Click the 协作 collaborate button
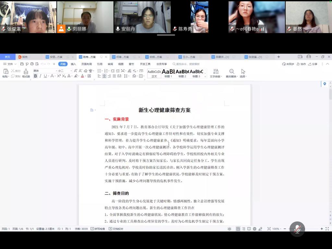Image resolution: width=332 pixels, height=249 pixels. 301,64
